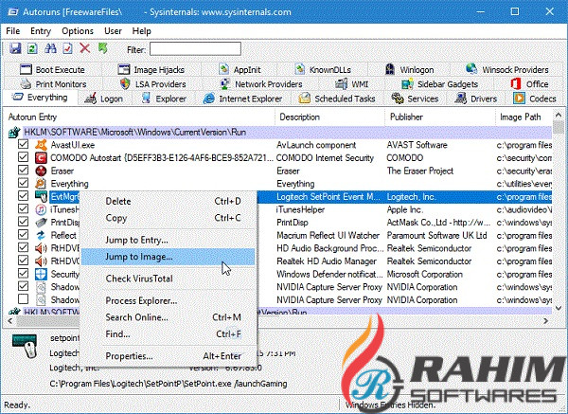Switch to the Scheduled Tasks tab
Viewport: 568px width, 414px height.
point(338,98)
